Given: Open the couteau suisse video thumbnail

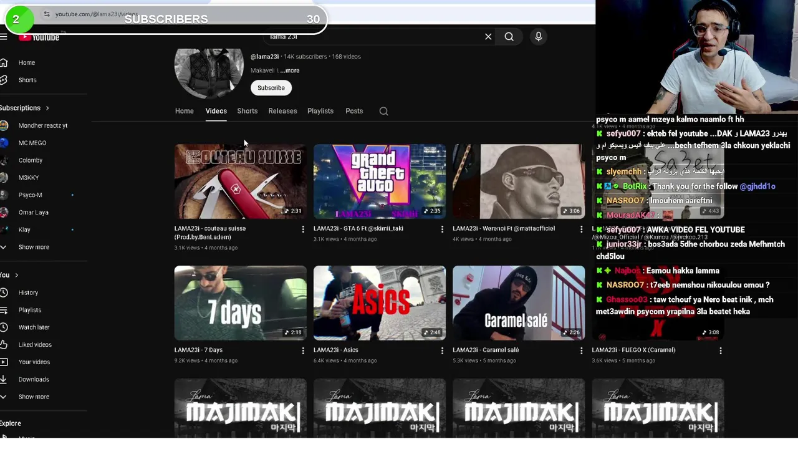Looking at the screenshot, I should (x=240, y=181).
